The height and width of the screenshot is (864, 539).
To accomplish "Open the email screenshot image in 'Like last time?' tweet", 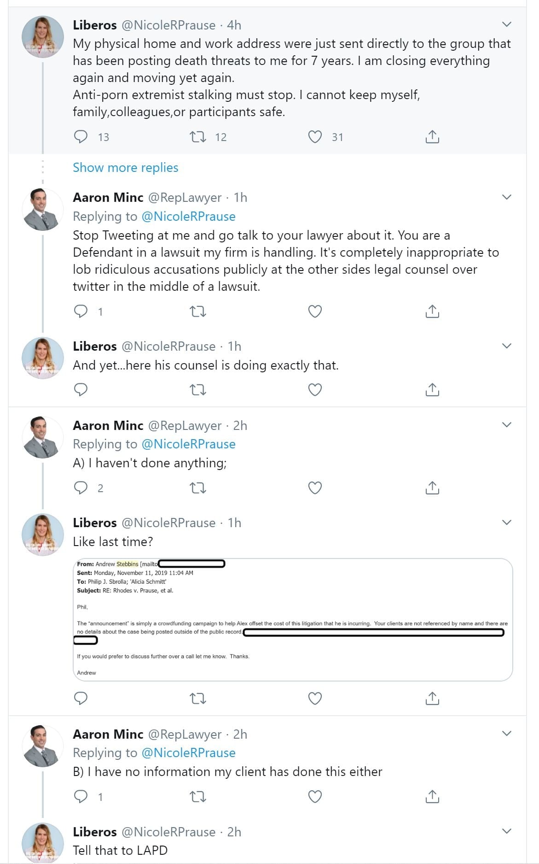I will pos(293,619).
